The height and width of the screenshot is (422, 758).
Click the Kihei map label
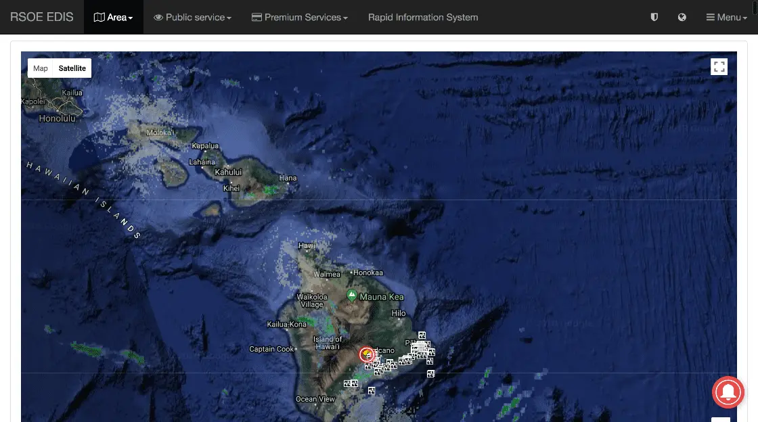231,188
